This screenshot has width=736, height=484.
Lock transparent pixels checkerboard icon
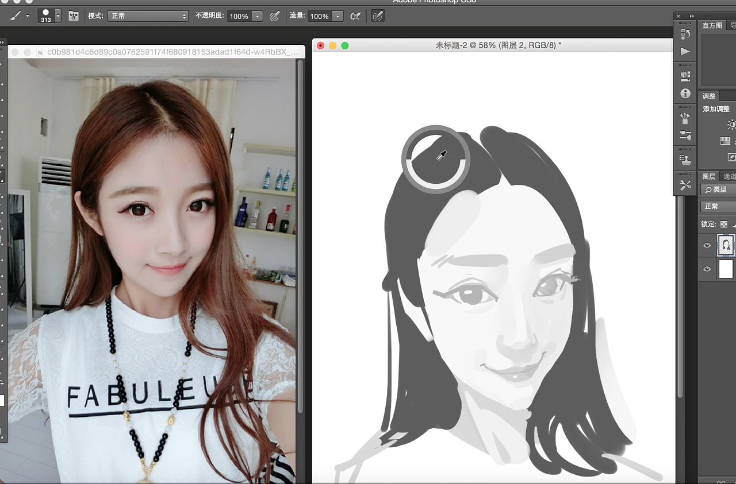pos(724,224)
